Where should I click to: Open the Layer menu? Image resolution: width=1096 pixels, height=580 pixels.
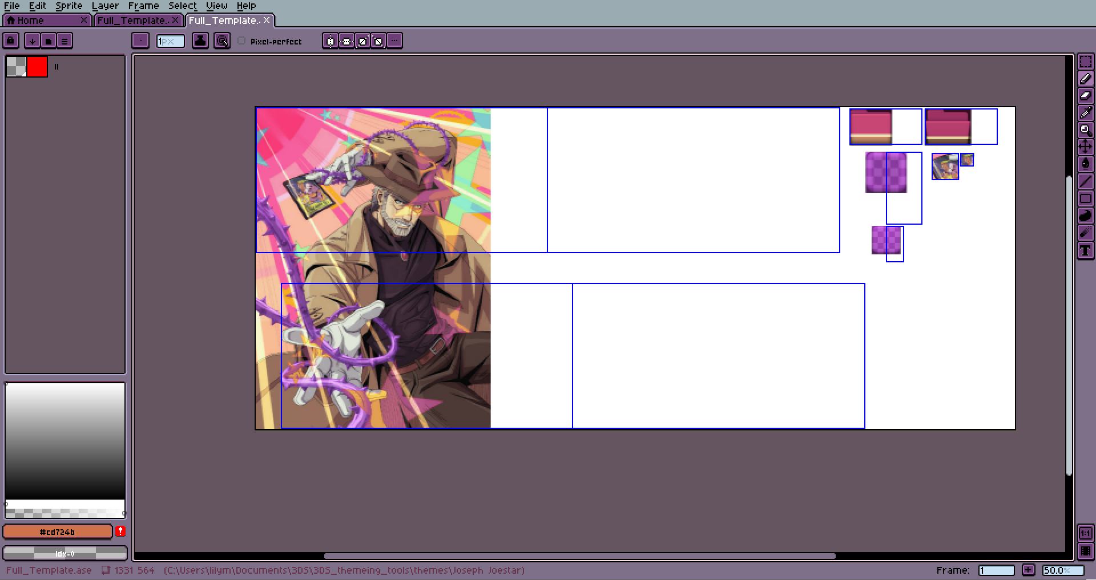[106, 6]
